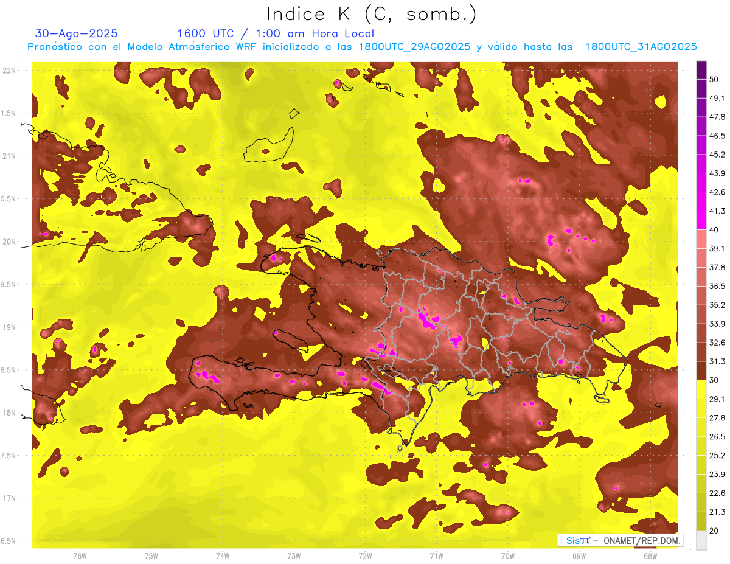The height and width of the screenshot is (564, 730).
Task: Click the '74W' longitude axis label
Action: (x=223, y=556)
